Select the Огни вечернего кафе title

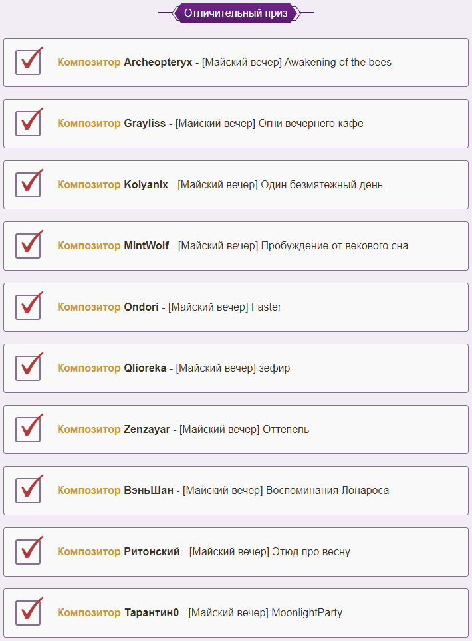click(x=311, y=124)
